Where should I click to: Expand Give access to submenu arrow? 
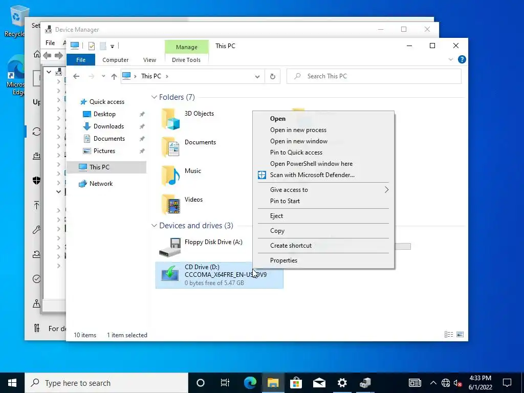[x=387, y=190]
